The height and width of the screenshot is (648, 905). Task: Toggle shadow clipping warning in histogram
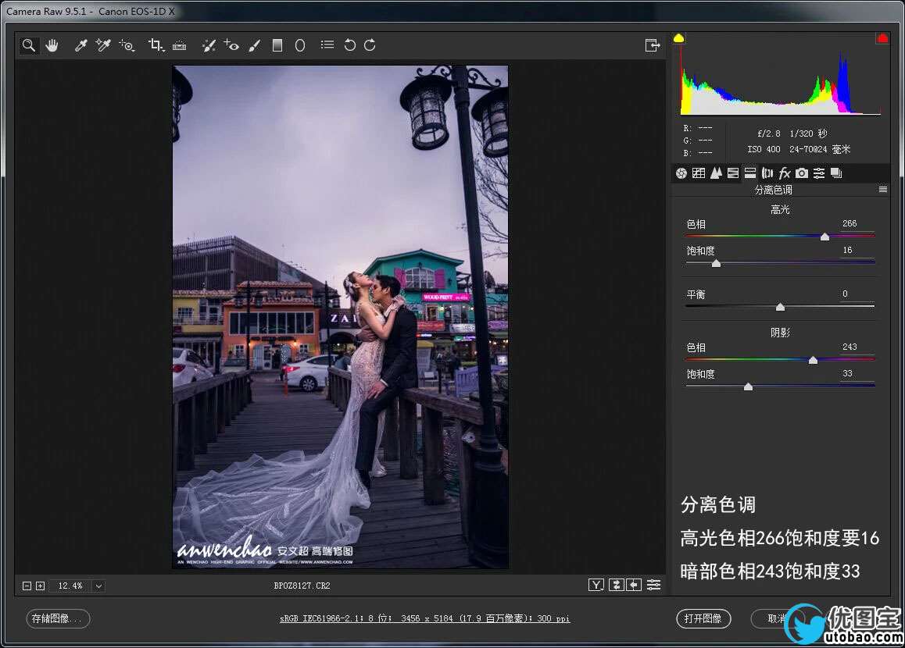pos(678,38)
